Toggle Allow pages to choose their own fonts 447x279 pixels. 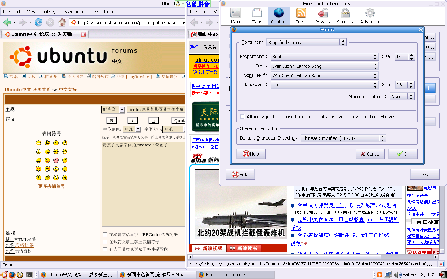pyautogui.click(x=243, y=117)
